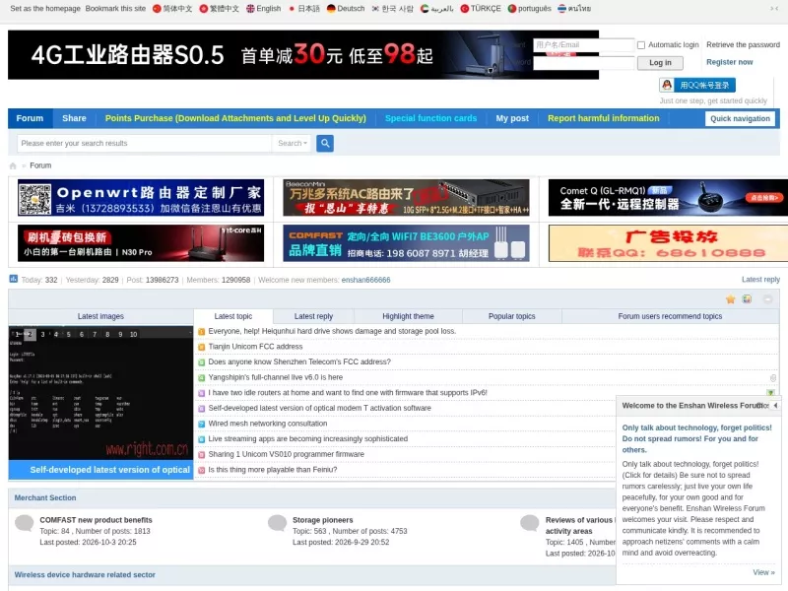
Task: Click the forum search text box
Action: [x=144, y=143]
